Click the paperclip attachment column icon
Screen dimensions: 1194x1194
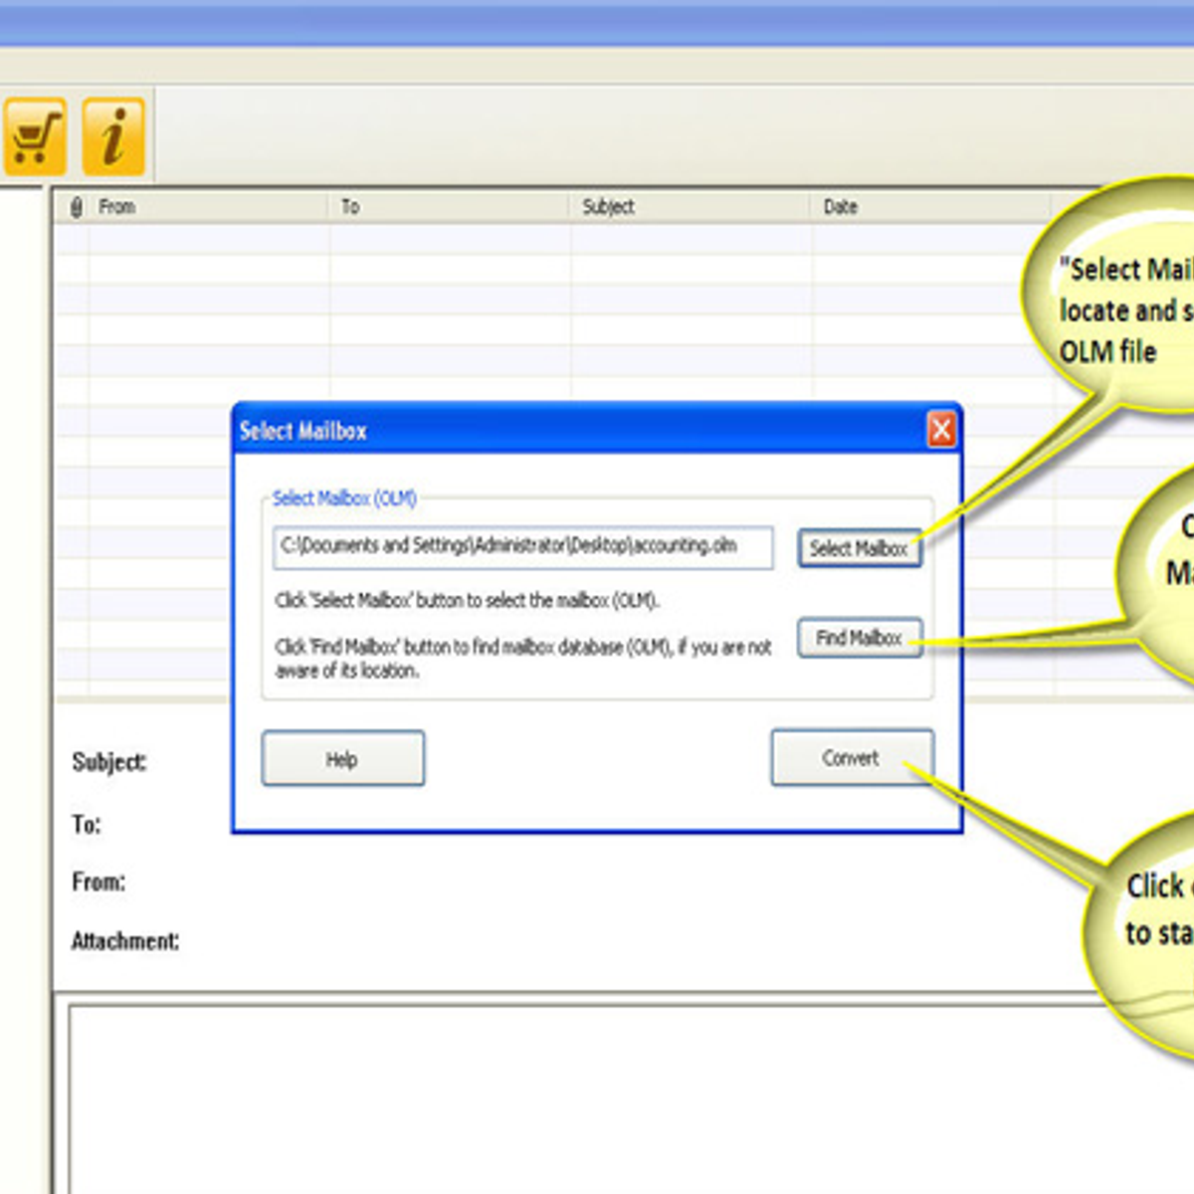(76, 207)
